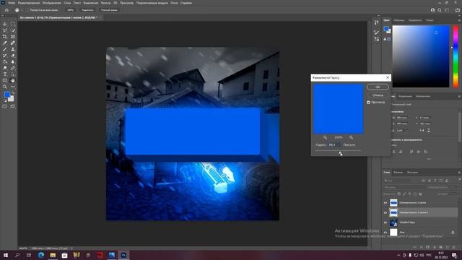Open the Фильтр menu
The width and height of the screenshot is (462, 260).
[106, 3]
